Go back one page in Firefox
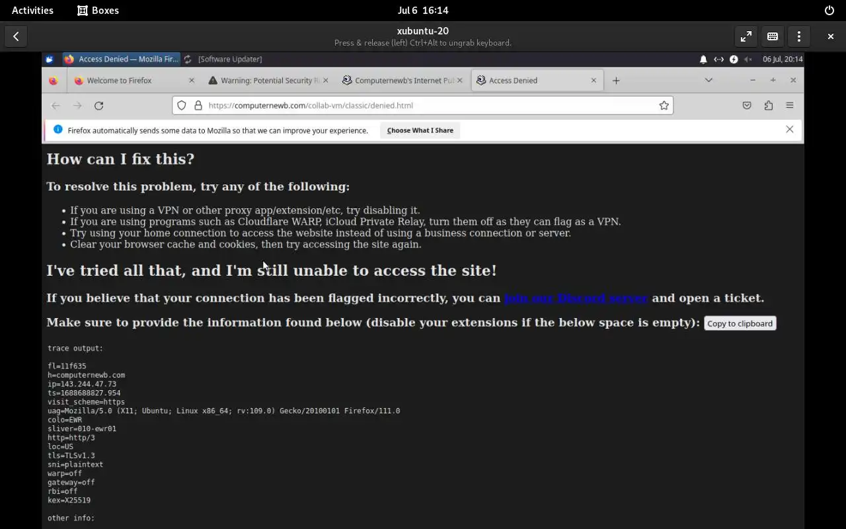This screenshot has width=846, height=529. 56,105
